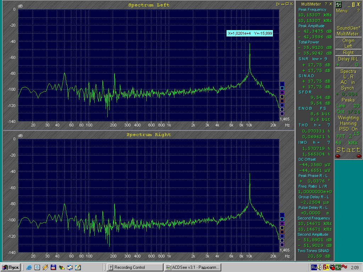Open the SoundGen generator panel
This screenshot has width=363, height=272.
point(348,28)
